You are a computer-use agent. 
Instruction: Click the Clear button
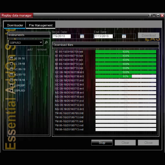pyautogui.click(x=125, y=142)
